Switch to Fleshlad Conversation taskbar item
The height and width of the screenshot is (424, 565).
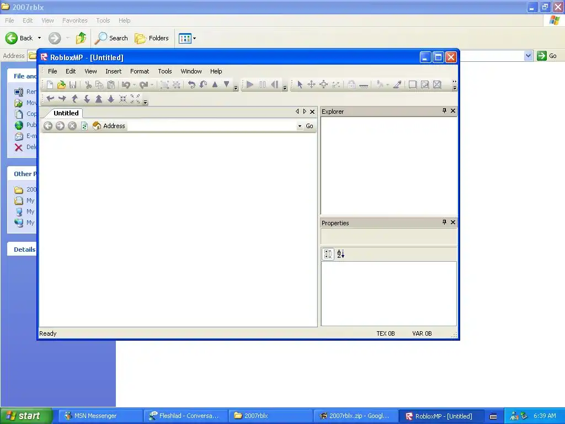click(185, 416)
